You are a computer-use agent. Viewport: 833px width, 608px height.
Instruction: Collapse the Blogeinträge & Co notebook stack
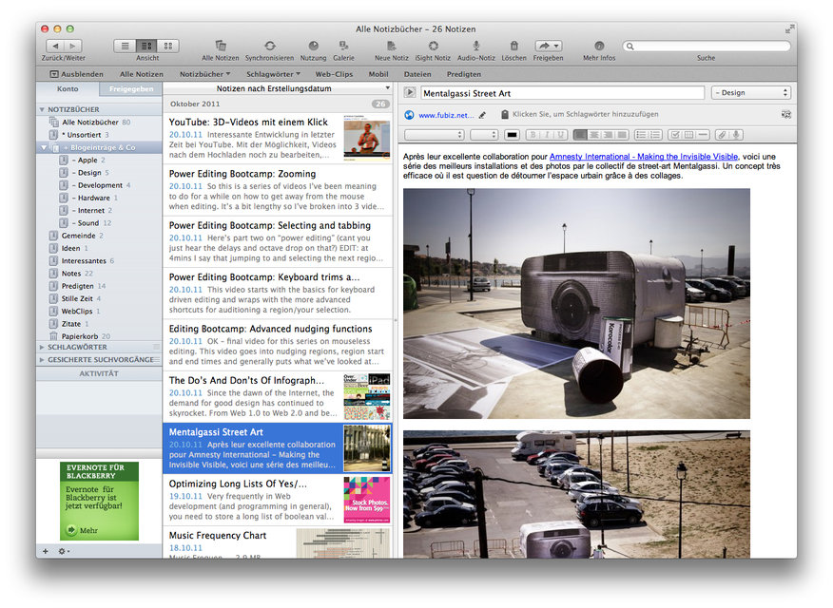(x=44, y=147)
